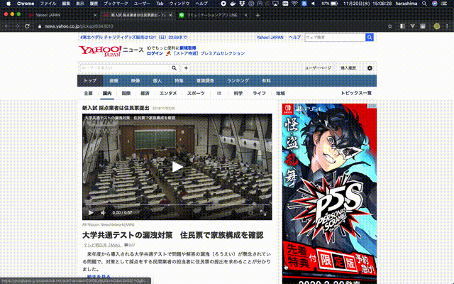
Task: Click the blue web search button
Action: (x=369, y=38)
